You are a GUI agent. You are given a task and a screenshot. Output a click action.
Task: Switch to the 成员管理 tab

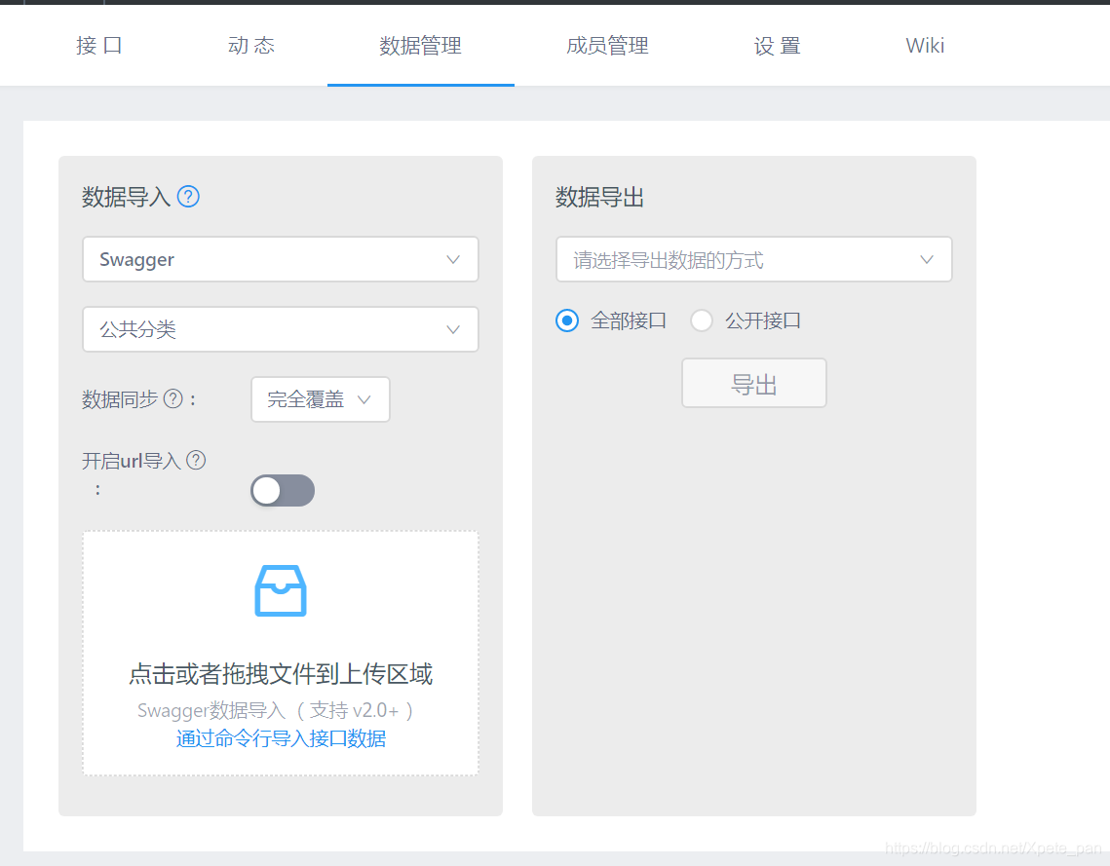coord(606,45)
